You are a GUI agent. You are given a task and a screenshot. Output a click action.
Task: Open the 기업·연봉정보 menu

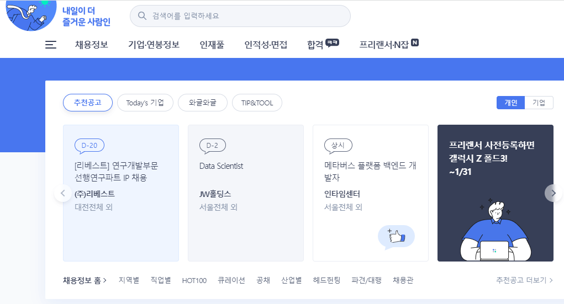pos(154,45)
